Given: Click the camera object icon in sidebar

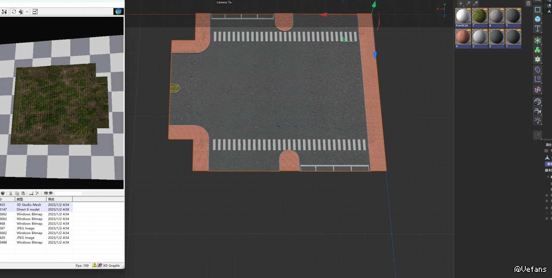Looking at the screenshot, I should tap(537, 111).
